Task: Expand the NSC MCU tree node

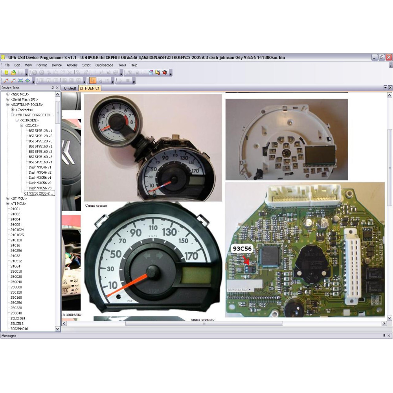Action: 8,94
